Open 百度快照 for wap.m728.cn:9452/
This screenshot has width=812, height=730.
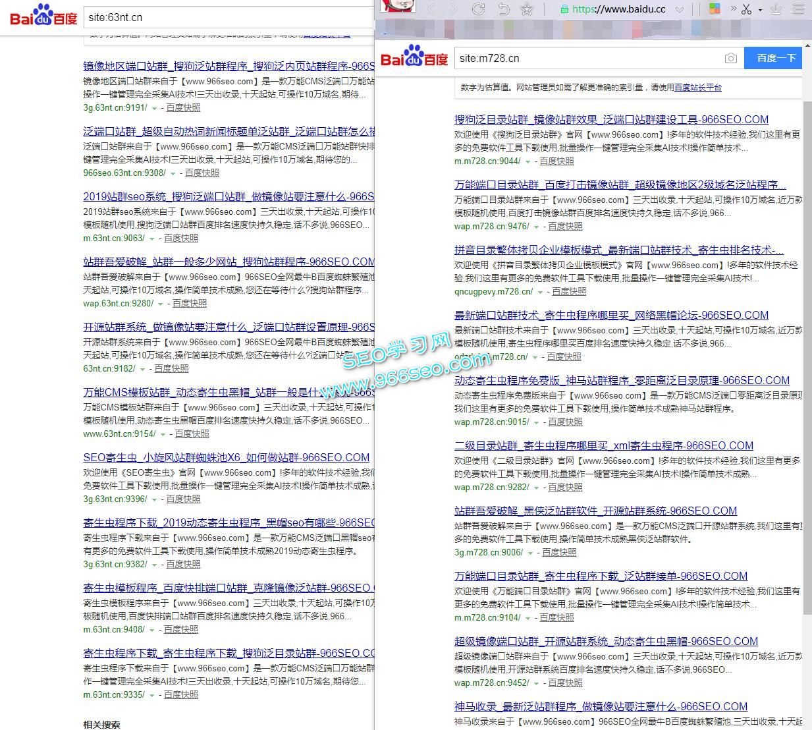tap(565, 683)
